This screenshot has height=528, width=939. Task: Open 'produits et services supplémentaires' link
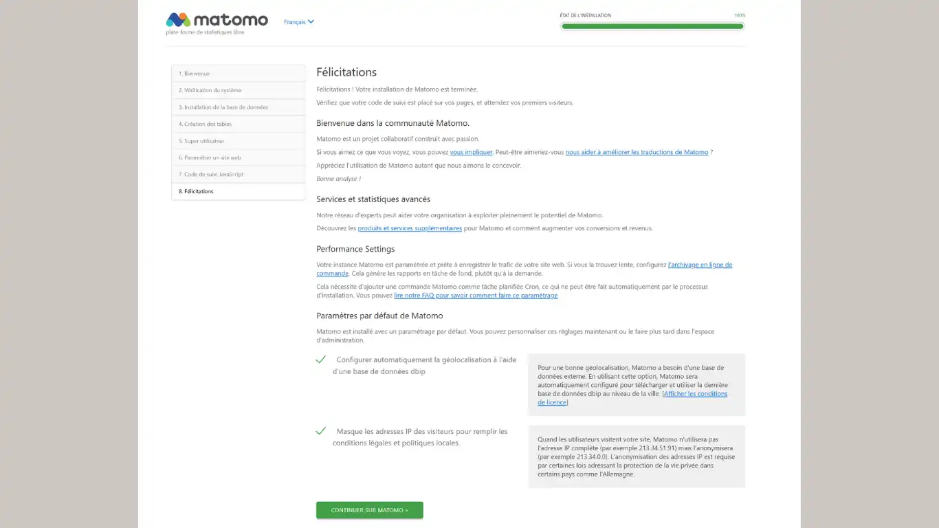(x=410, y=228)
